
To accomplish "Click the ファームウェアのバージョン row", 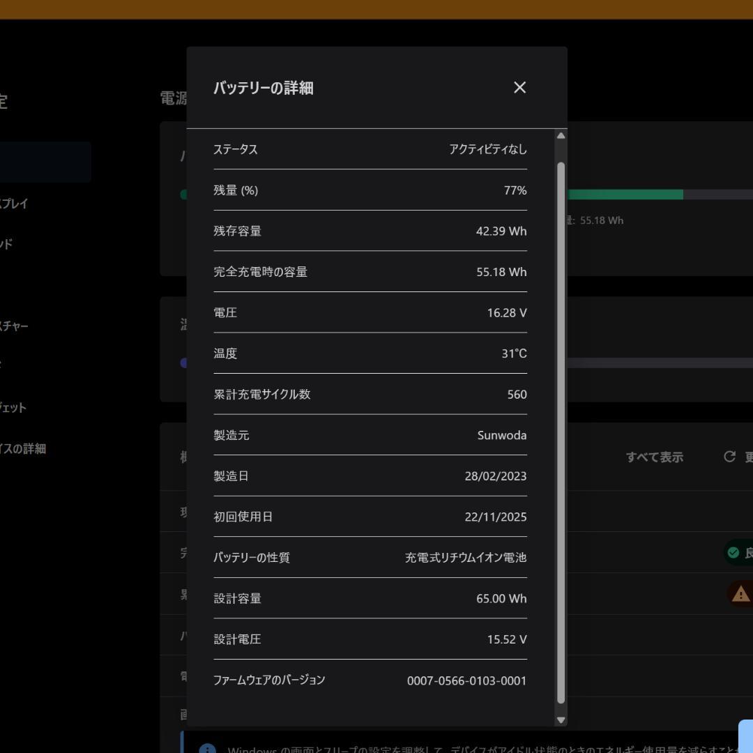I will coord(370,680).
